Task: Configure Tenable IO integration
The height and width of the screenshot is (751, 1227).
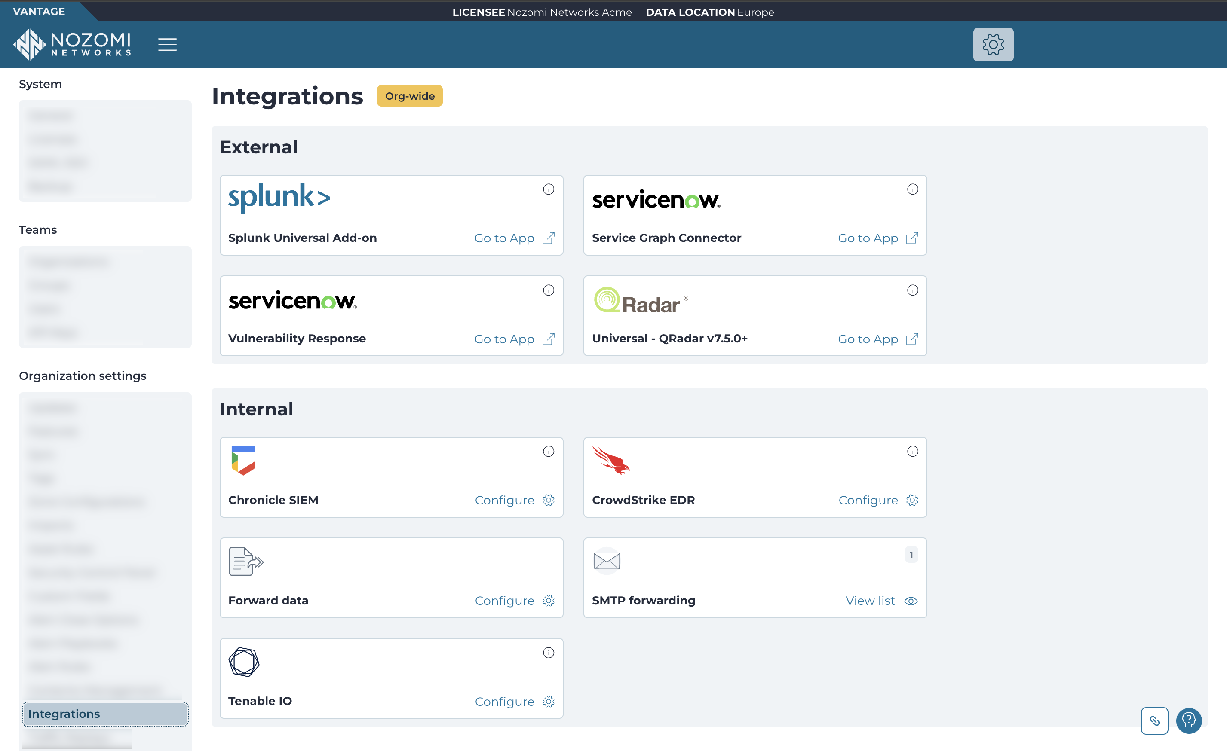Action: (x=515, y=702)
